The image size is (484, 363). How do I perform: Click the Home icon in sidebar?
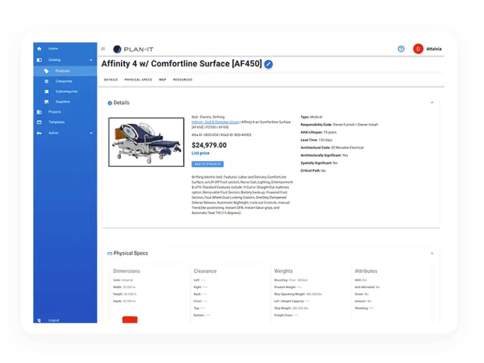(x=39, y=49)
